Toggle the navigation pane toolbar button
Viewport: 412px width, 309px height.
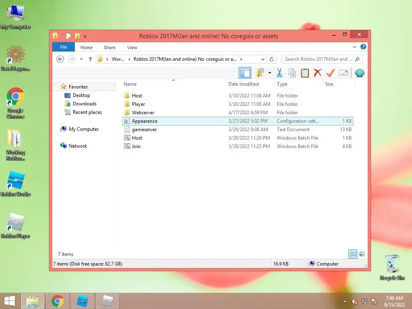click(x=245, y=73)
